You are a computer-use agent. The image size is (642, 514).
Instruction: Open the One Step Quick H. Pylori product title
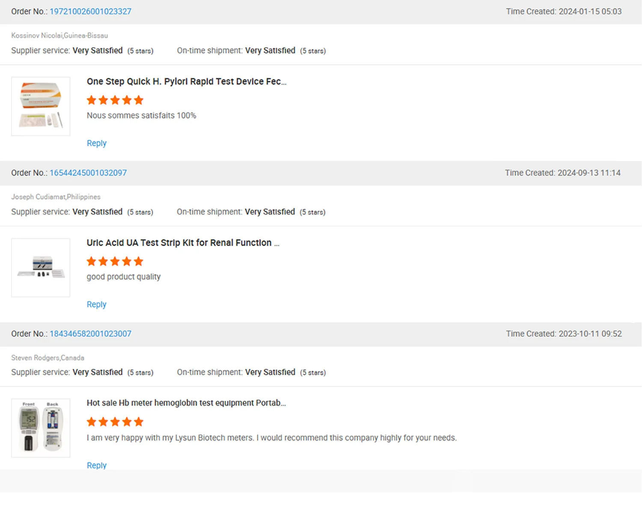click(x=186, y=82)
